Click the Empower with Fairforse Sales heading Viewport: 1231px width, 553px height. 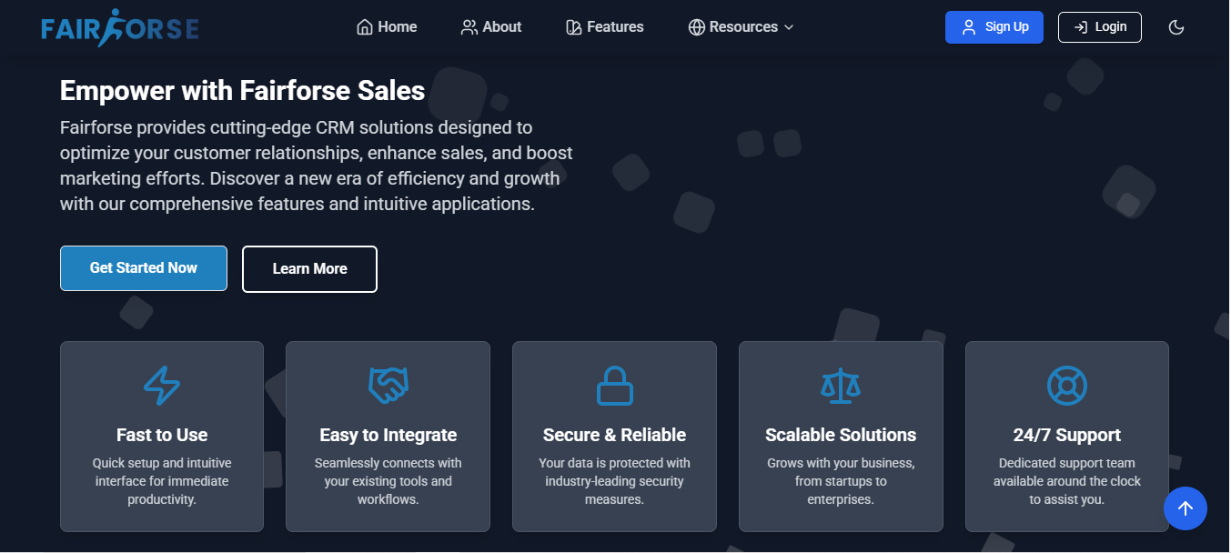pyautogui.click(x=242, y=91)
